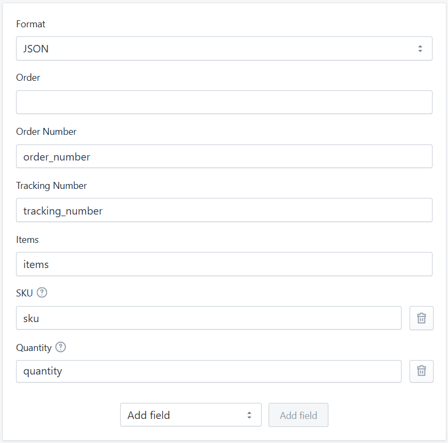
Task: Click the Order Number label
Action: [x=46, y=132]
